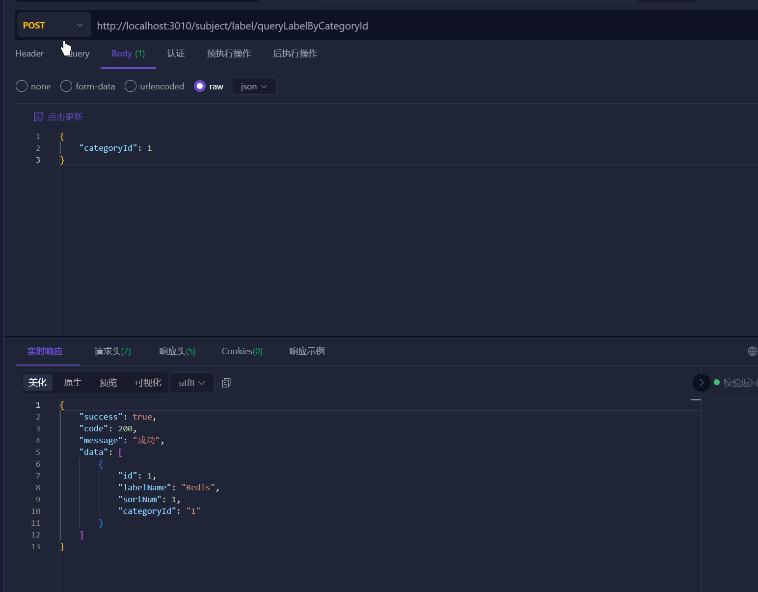Click the globe icon in the response bar
This screenshot has height=592, width=758.
(x=752, y=351)
